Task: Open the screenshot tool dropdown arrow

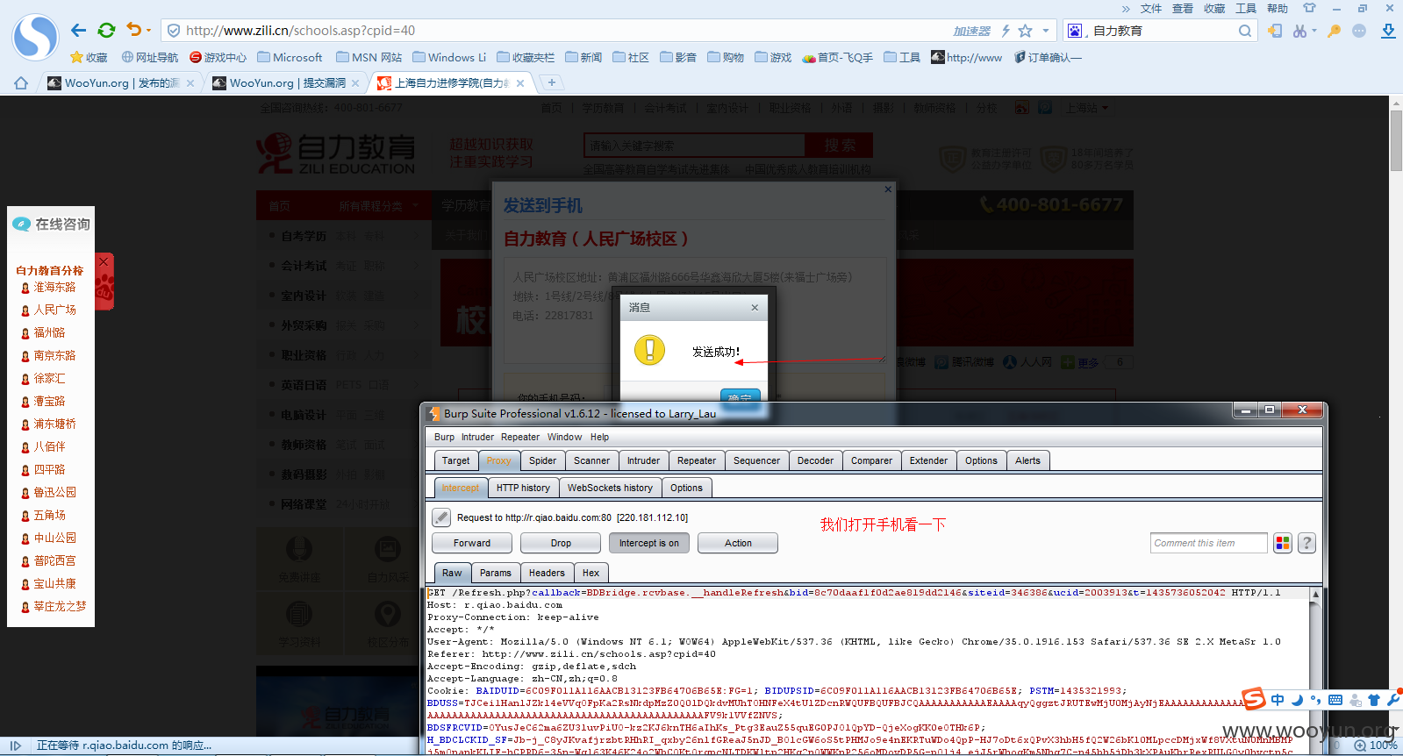Action: 1314,31
